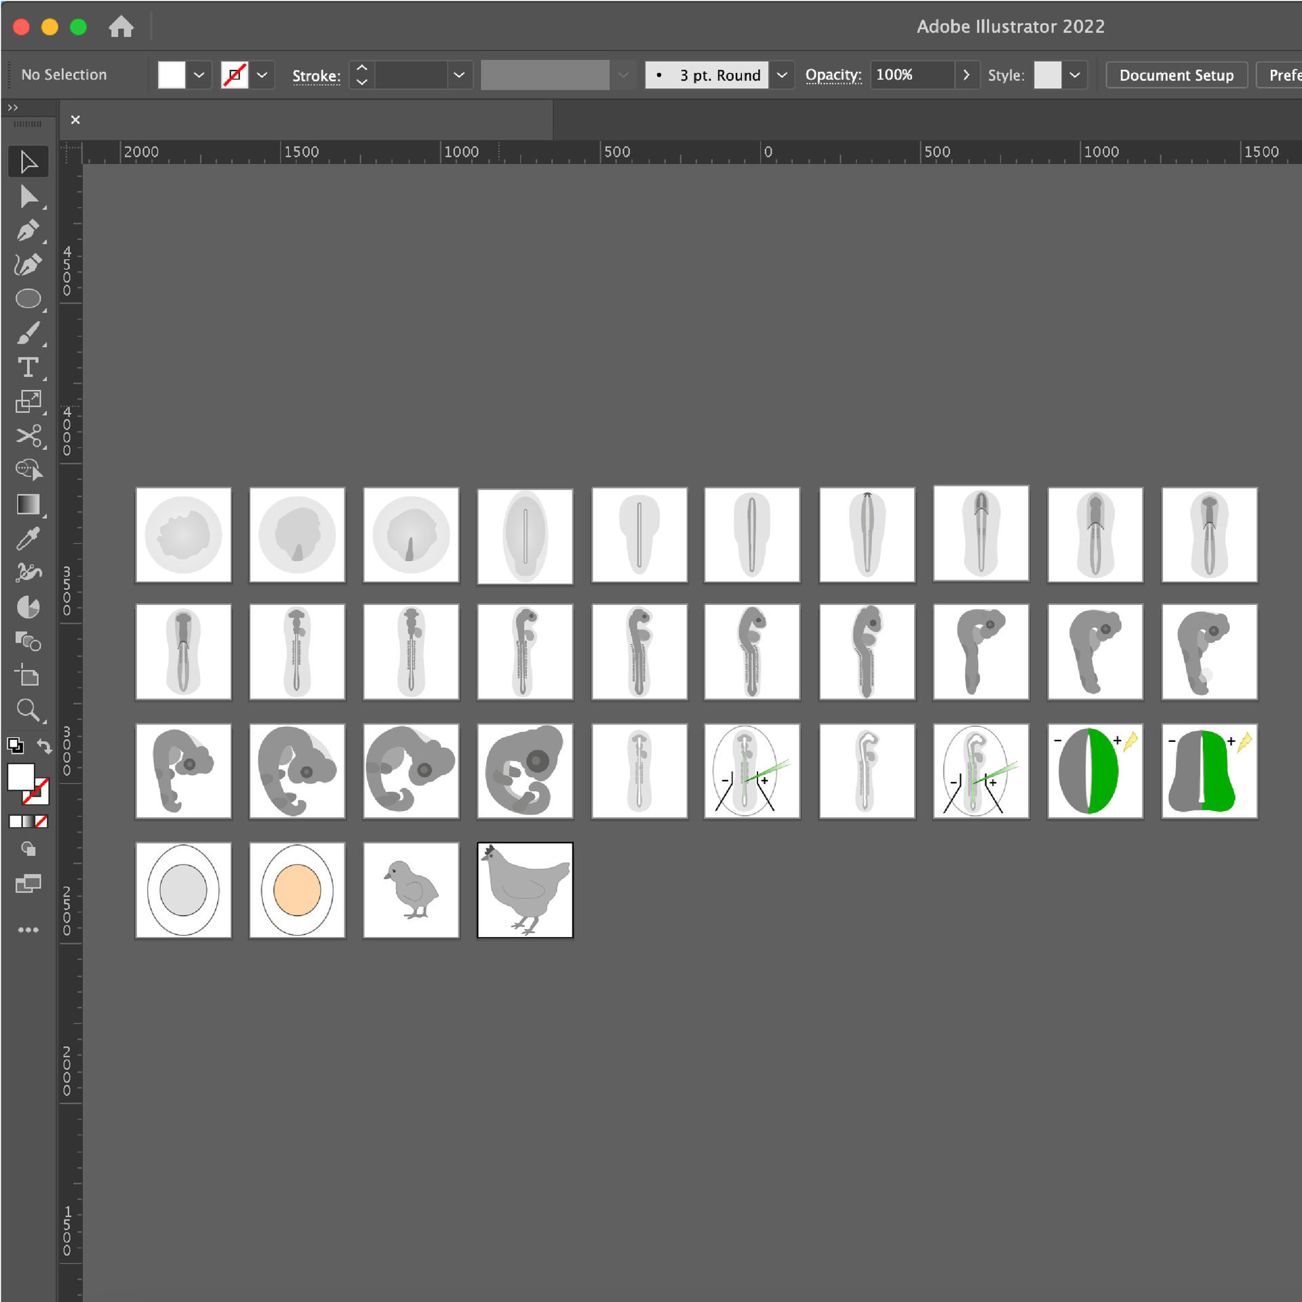Expand brush definition dropdown arrow
1302x1302 pixels.
(x=782, y=75)
